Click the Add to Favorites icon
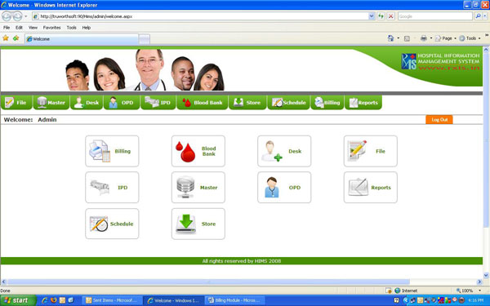 pyautogui.click(x=16, y=38)
